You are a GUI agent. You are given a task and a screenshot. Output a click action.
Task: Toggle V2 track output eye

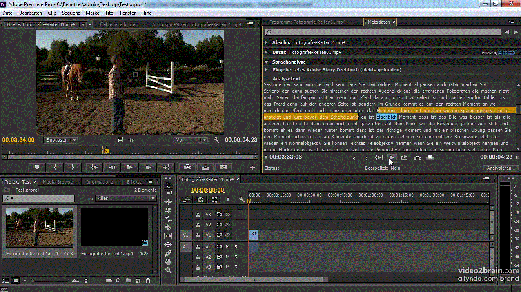click(227, 225)
